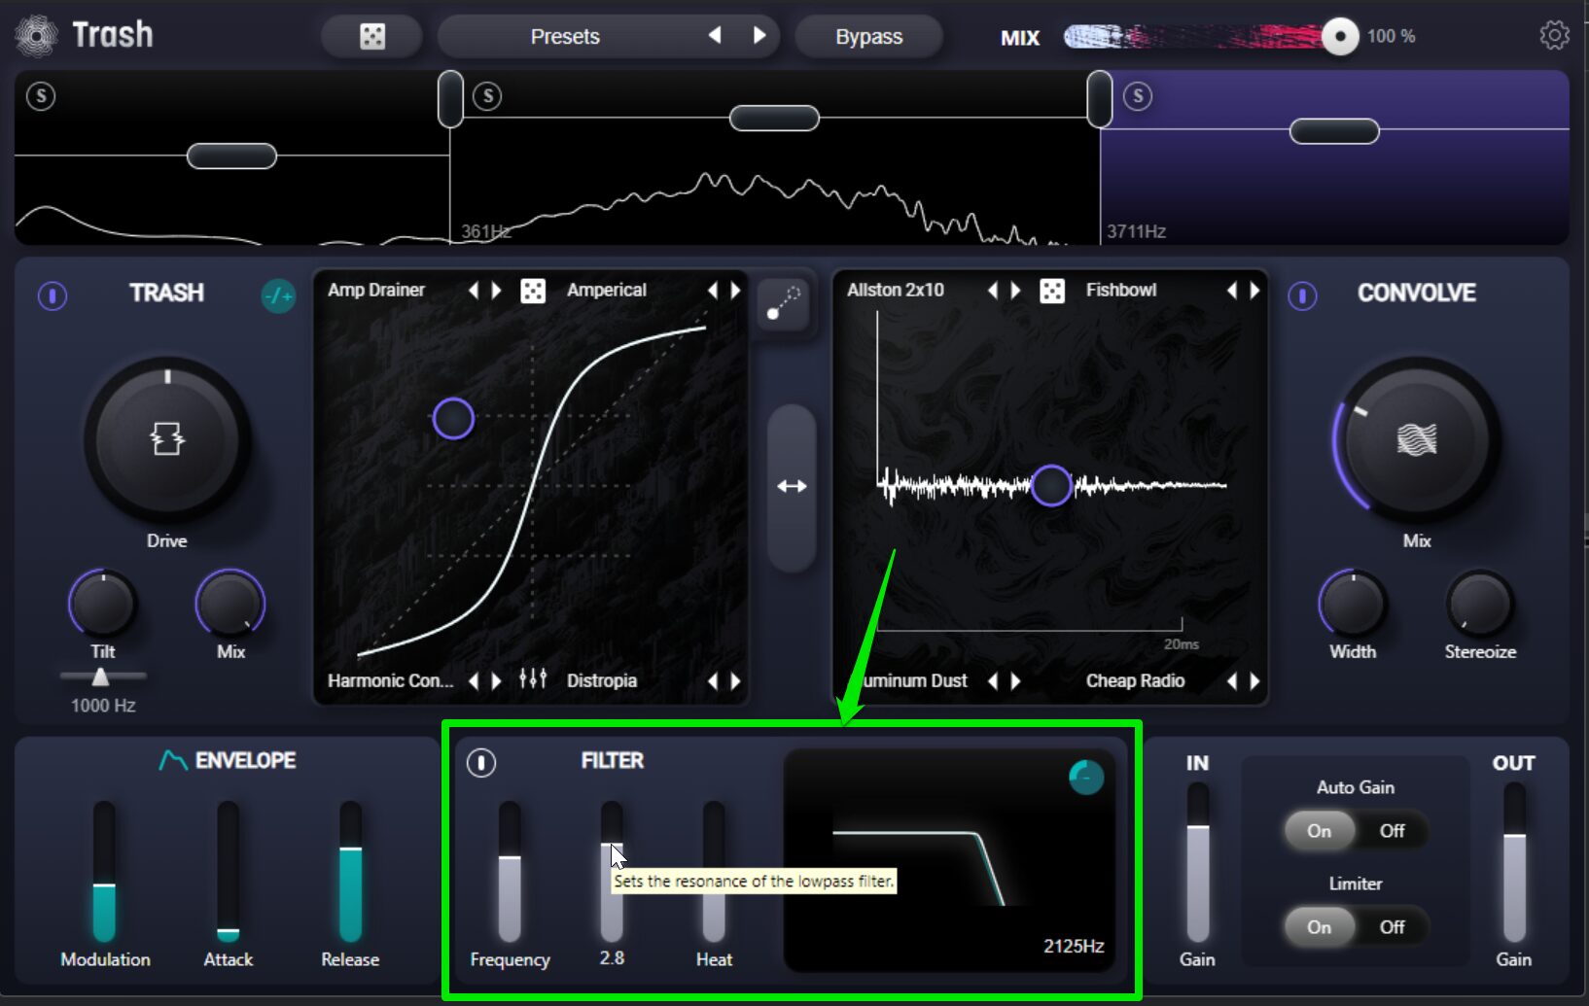
Task: Turn Limiter Off
Action: point(1392,927)
